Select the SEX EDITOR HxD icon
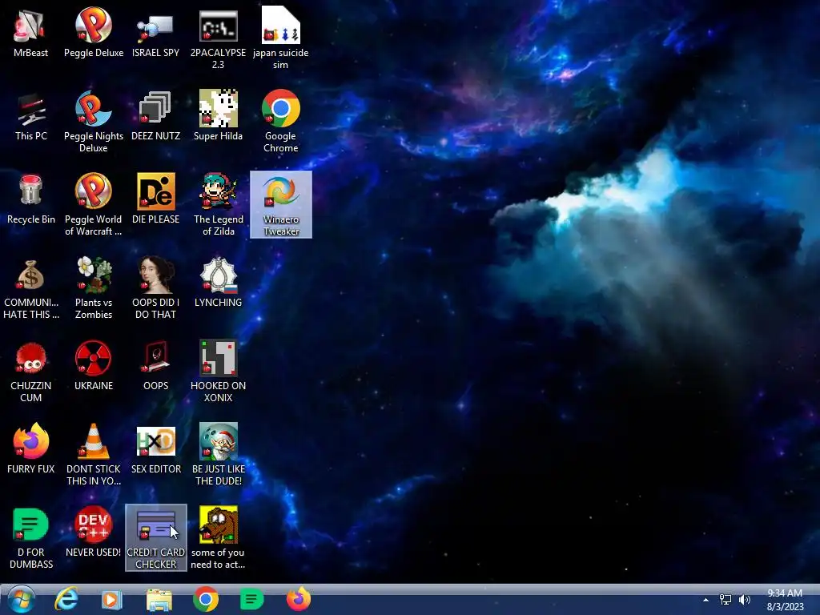 point(155,448)
